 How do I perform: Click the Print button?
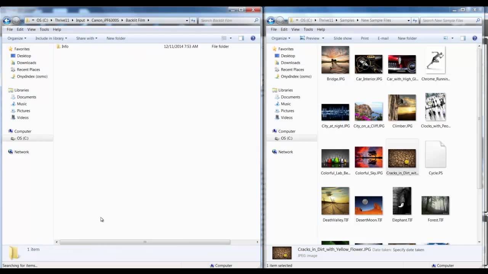(365, 38)
